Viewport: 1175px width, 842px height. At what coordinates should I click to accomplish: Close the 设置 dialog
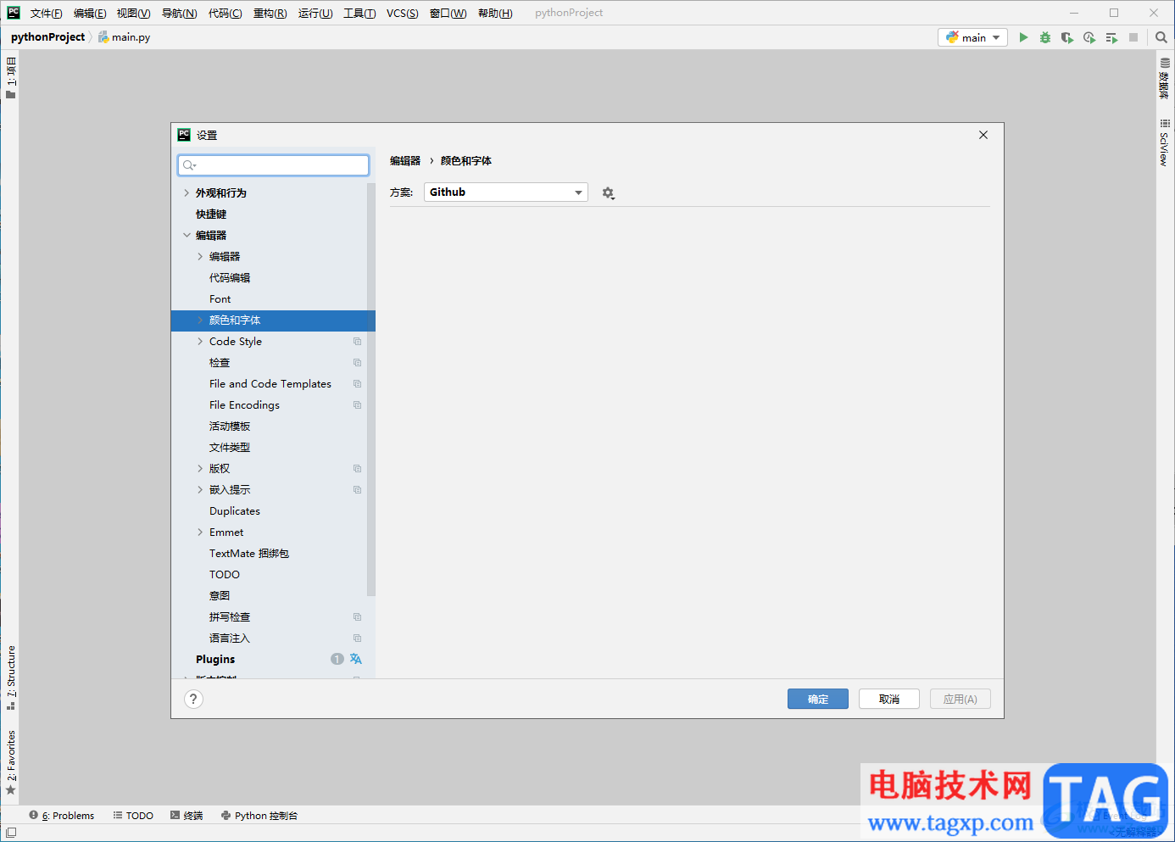click(983, 135)
